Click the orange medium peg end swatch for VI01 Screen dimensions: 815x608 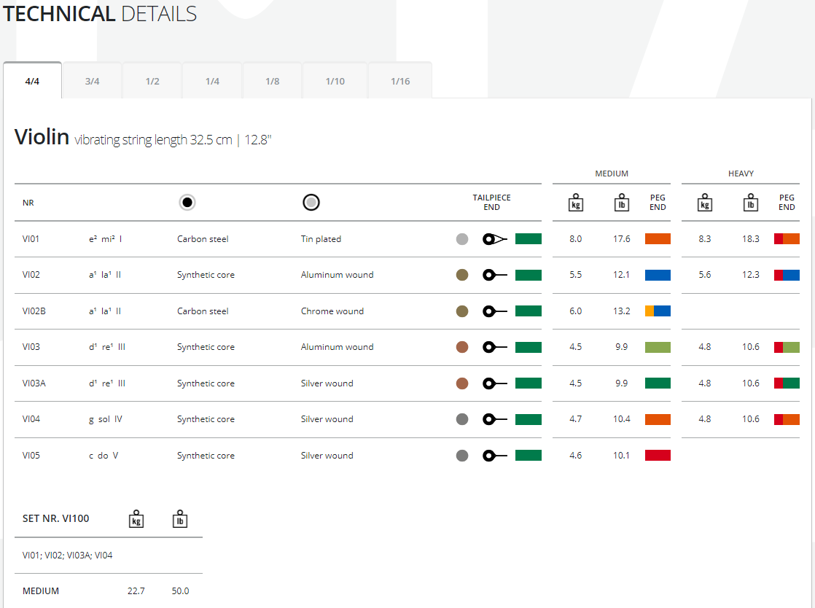click(658, 239)
